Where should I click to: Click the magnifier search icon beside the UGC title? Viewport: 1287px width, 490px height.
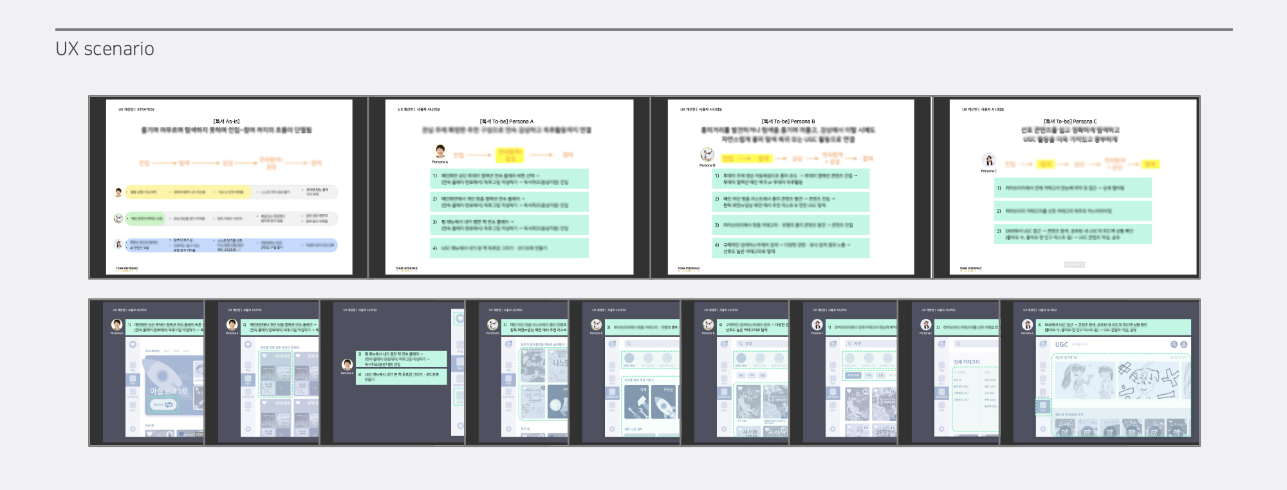1174,345
